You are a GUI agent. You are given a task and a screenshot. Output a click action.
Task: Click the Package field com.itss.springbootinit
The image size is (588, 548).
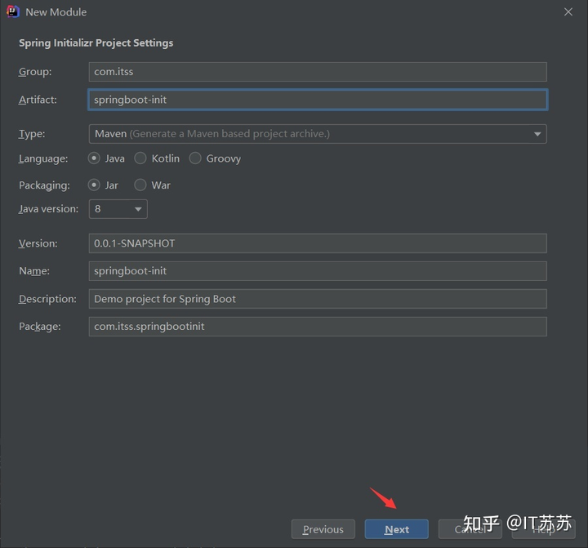[x=318, y=327]
